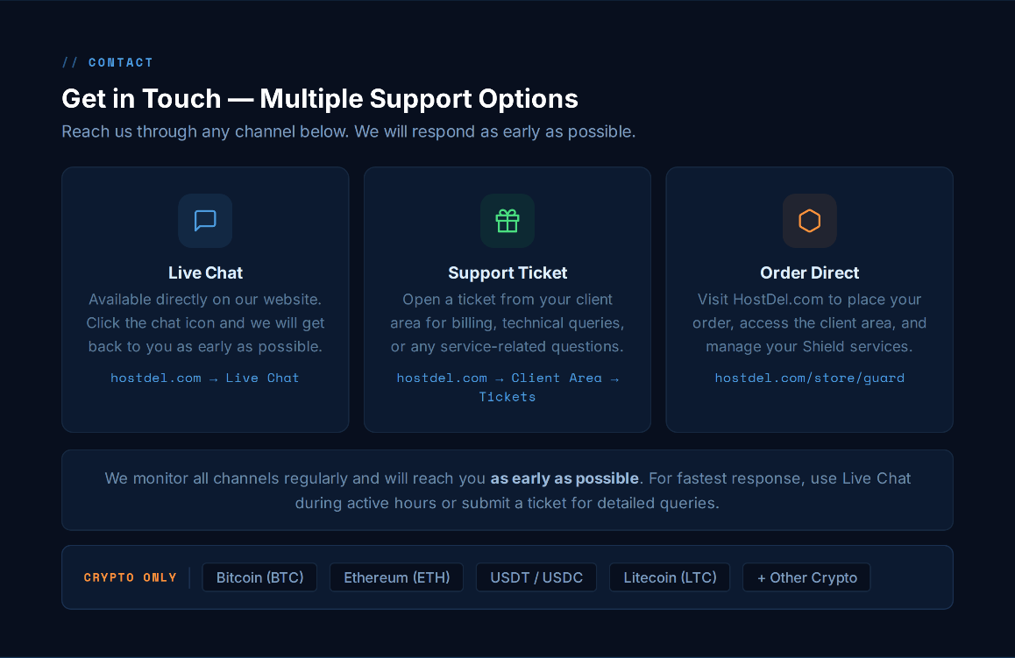1015x658 pixels.
Task: Click the CRYPTO ONLY label
Action: tap(130, 577)
